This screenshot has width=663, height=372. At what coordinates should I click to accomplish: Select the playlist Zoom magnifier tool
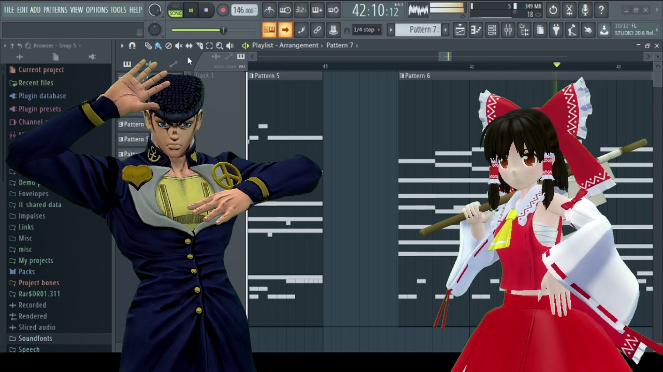click(x=220, y=45)
